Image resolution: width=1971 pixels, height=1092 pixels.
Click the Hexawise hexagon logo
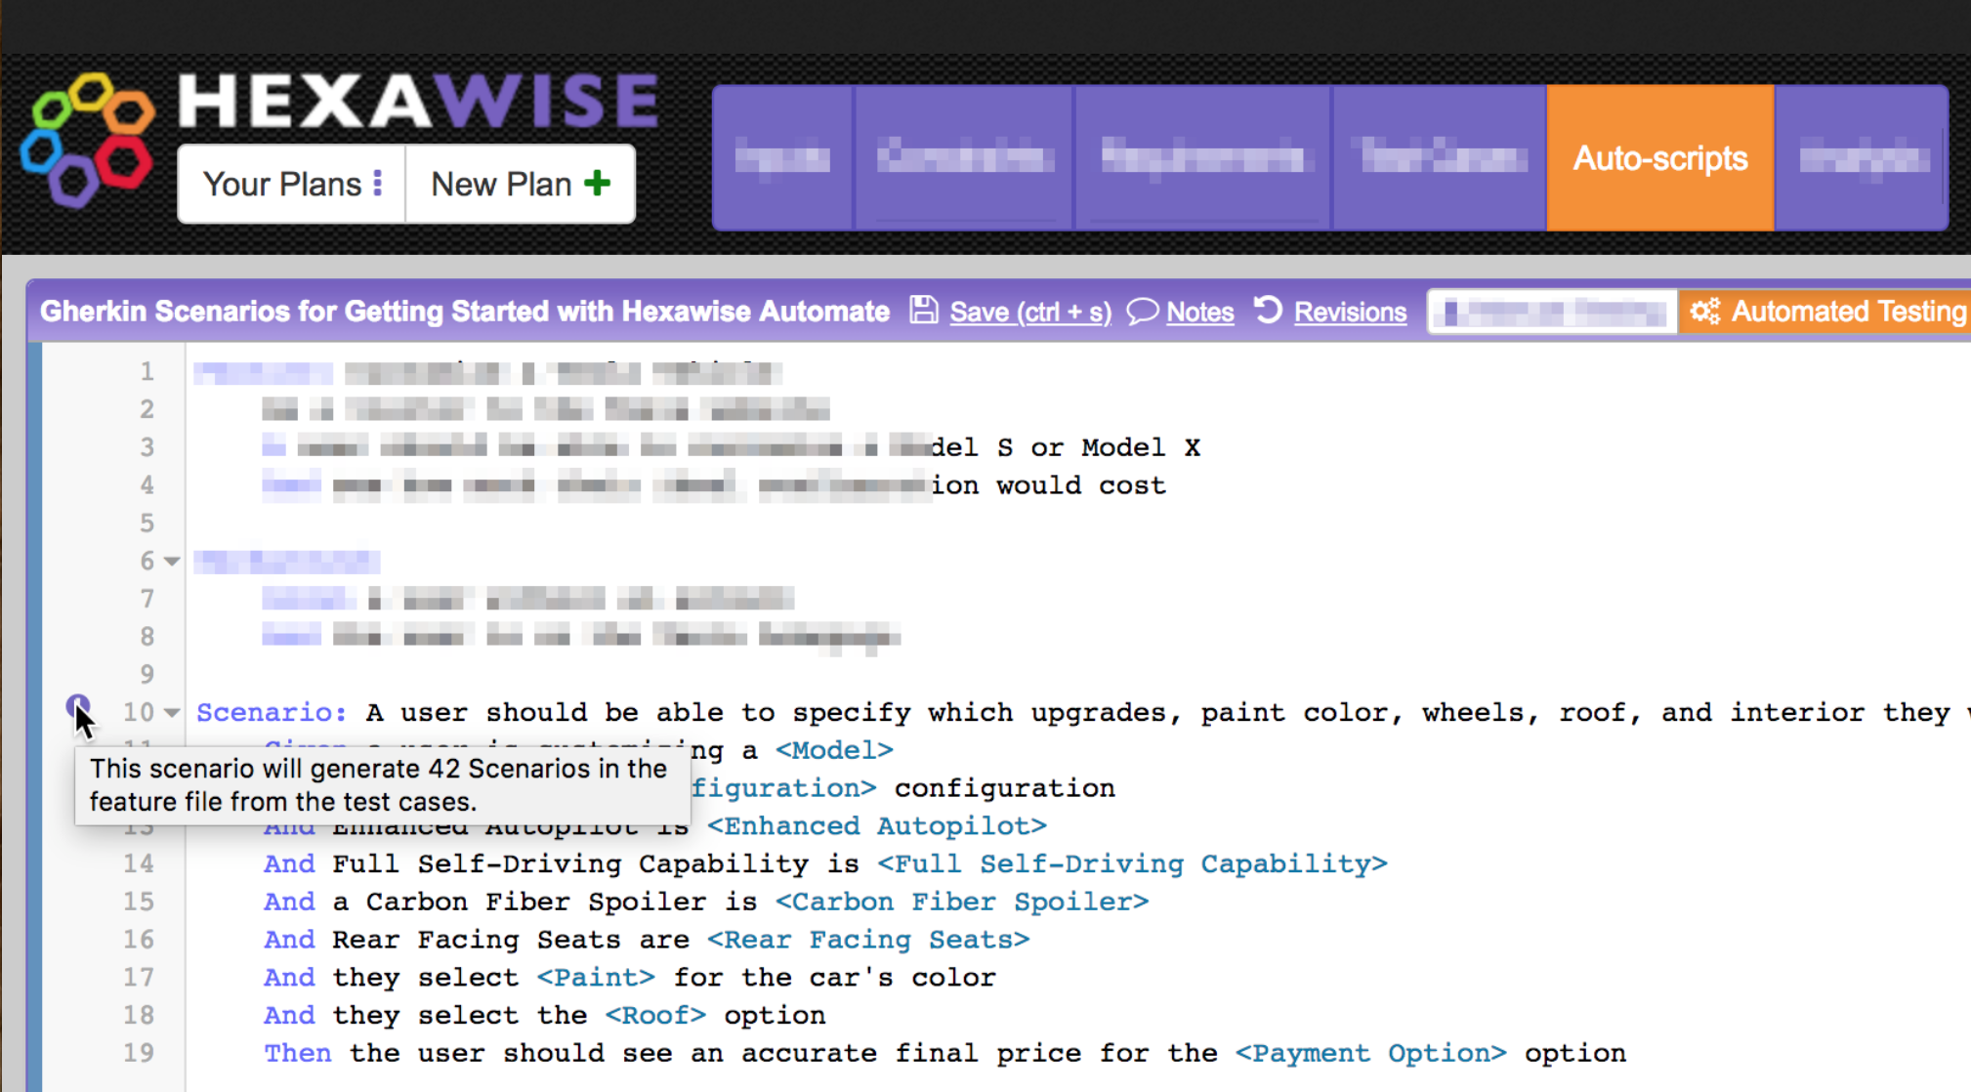point(88,140)
